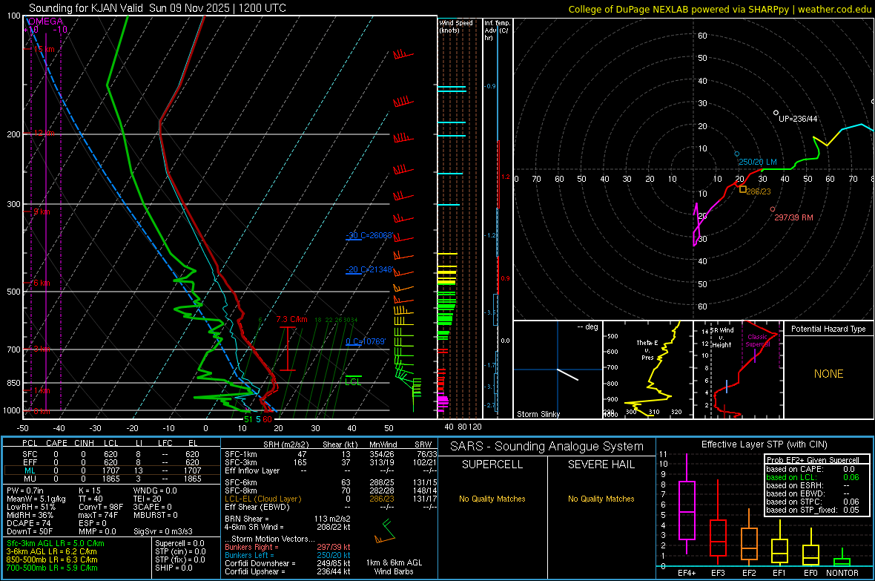Image resolution: width=875 pixels, height=581 pixels.
Task: Click the Wind Speed (knots) panel header
Action: click(456, 26)
